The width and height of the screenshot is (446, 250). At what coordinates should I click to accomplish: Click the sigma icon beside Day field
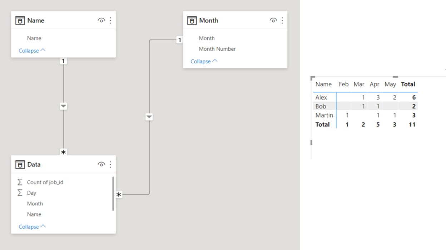pos(20,193)
